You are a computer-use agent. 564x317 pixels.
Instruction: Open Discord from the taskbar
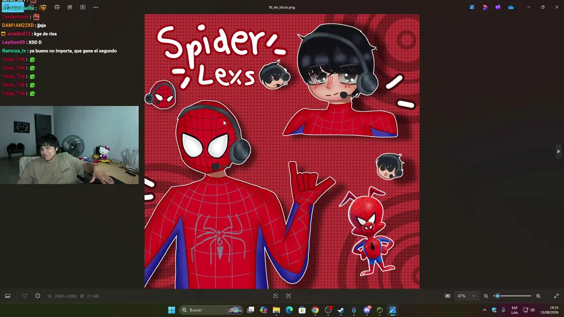click(x=367, y=310)
